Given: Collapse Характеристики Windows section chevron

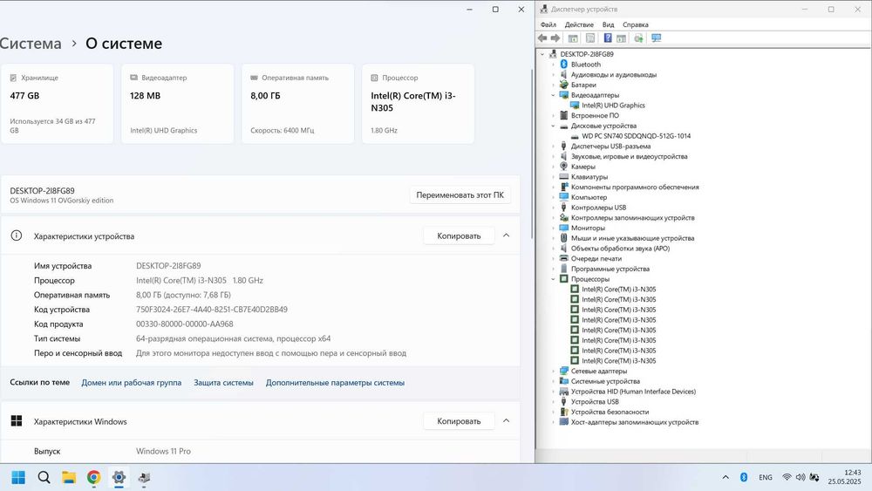Looking at the screenshot, I should (x=506, y=421).
